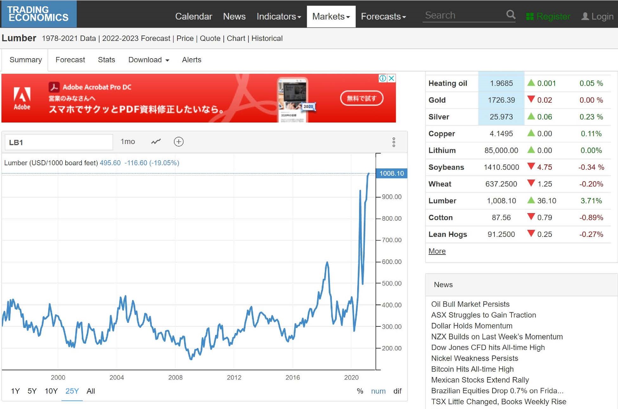Open the Stats tab

click(x=106, y=60)
